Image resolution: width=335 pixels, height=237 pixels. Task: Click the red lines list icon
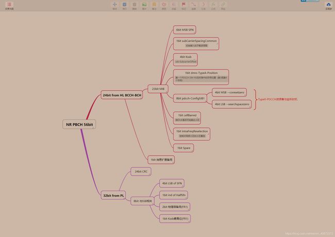pyautogui.click(x=174, y=4)
